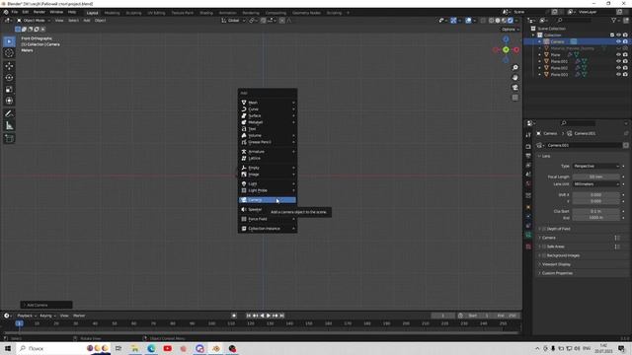Open the Lens Unit Millimeters dropdown

(596, 184)
